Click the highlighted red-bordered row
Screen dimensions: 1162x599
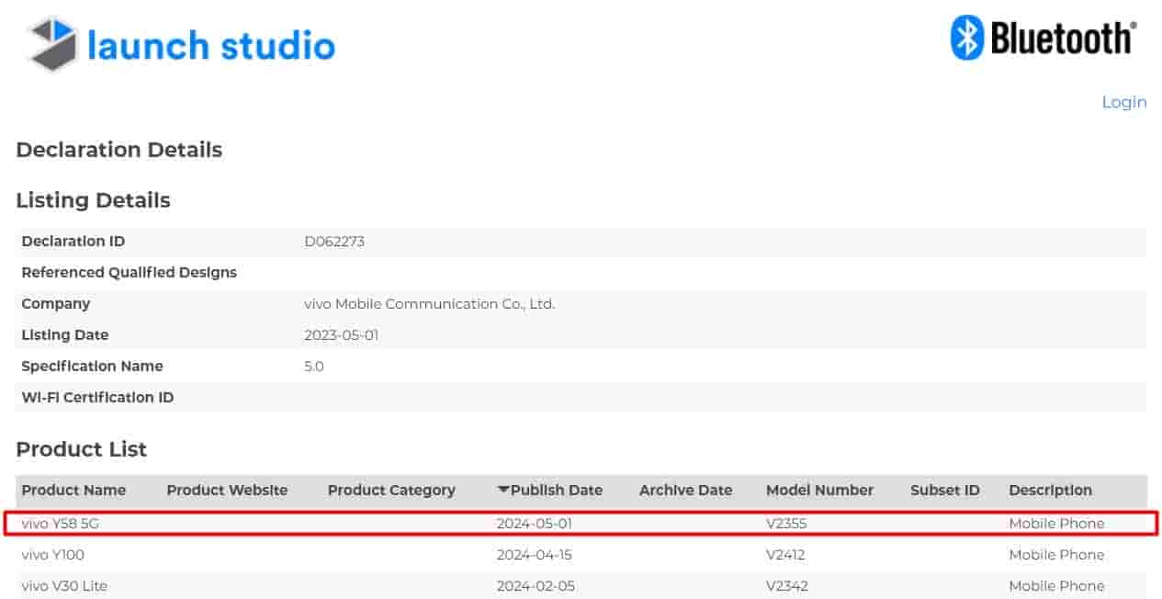[581, 523]
